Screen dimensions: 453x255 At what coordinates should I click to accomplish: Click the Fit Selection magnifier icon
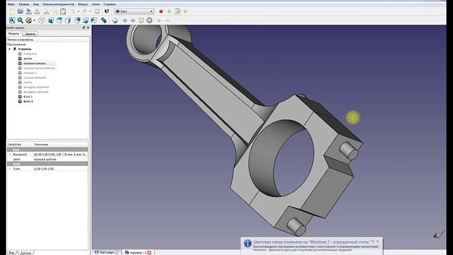(20, 20)
